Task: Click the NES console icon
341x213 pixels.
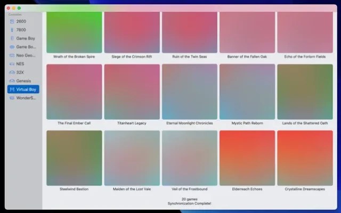Action: 12,64
